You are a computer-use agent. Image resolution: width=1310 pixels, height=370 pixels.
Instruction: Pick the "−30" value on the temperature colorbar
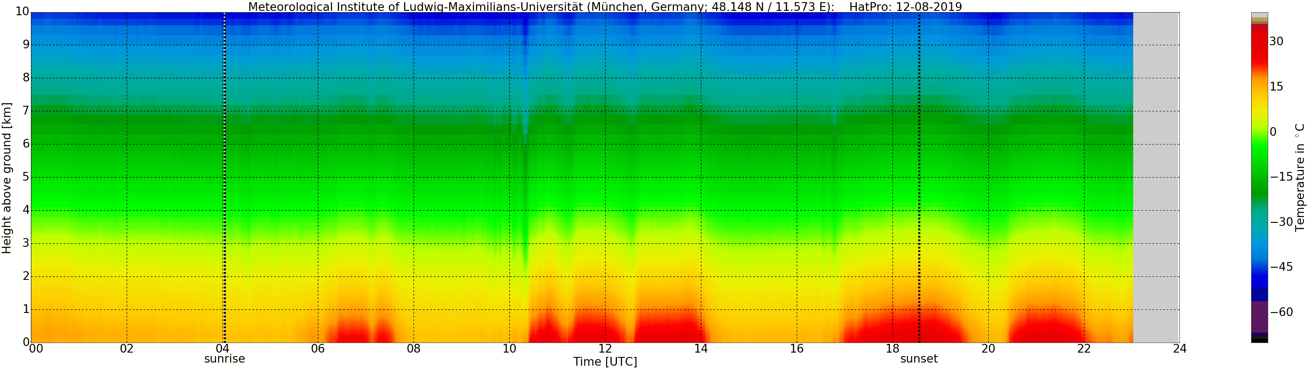(x=1281, y=222)
